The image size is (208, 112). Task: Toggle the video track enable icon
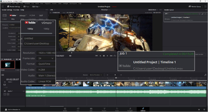(5, 85)
